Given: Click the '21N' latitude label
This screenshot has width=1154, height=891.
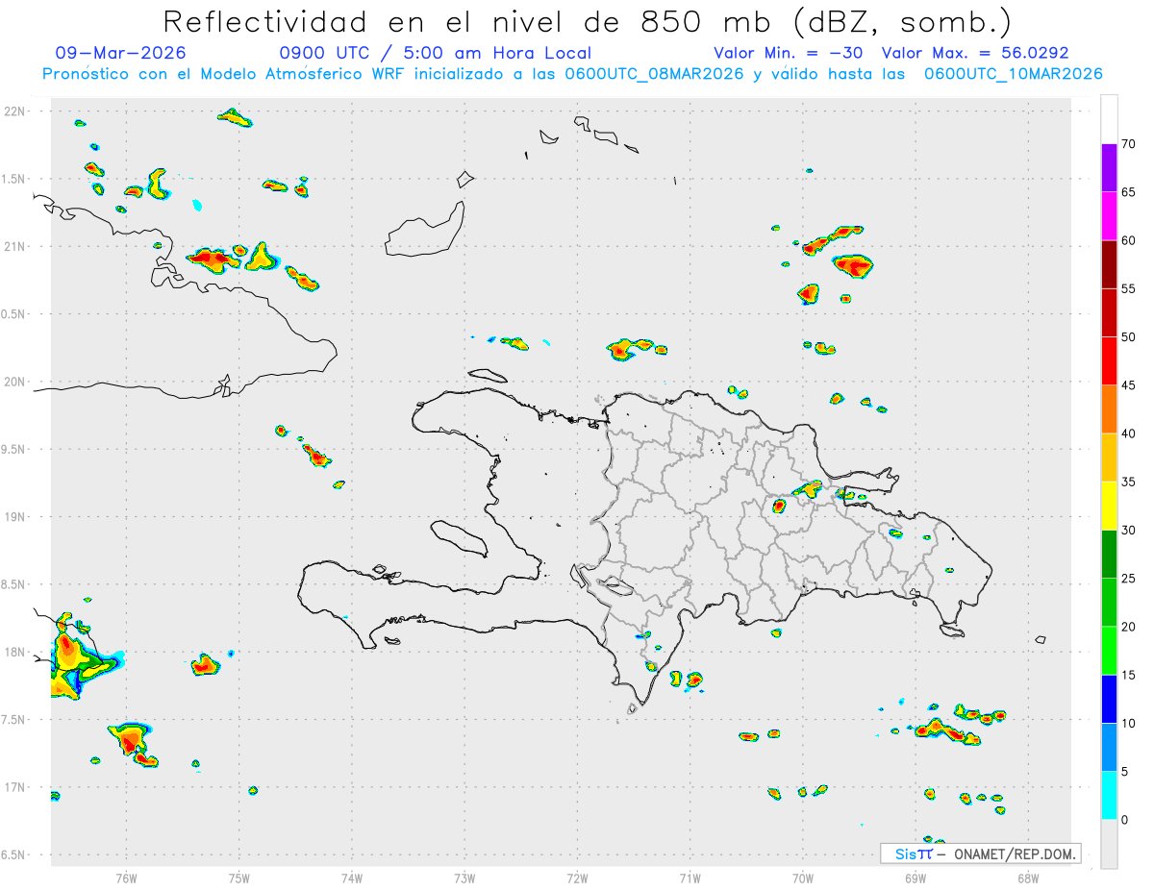Looking at the screenshot, I should click(x=16, y=246).
